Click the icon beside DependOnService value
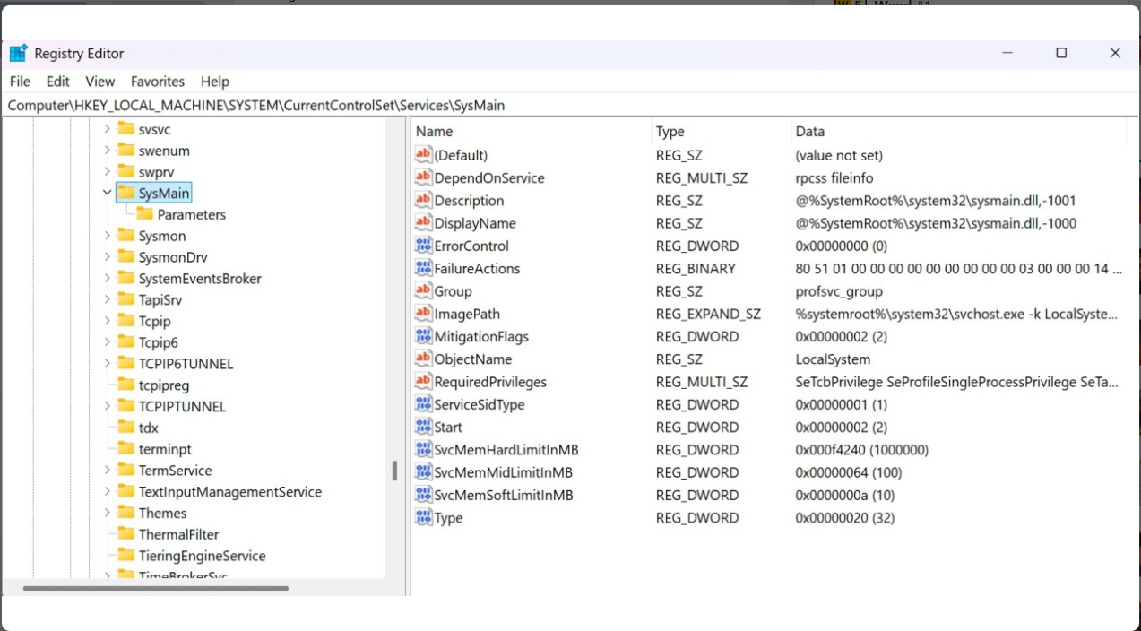1141x631 pixels. point(424,177)
